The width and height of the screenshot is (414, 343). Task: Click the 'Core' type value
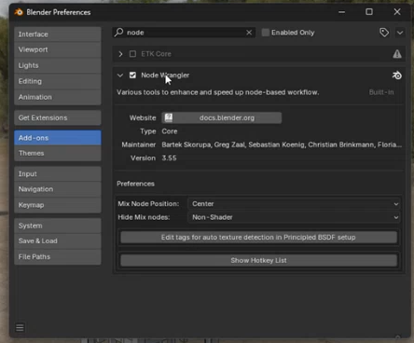(x=170, y=131)
